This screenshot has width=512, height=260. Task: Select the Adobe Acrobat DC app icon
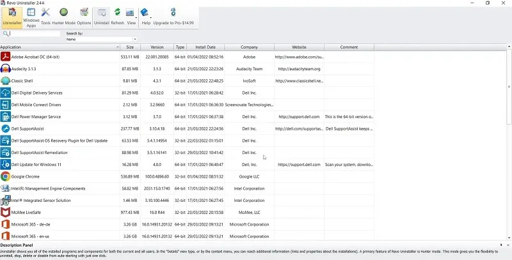tap(6, 57)
